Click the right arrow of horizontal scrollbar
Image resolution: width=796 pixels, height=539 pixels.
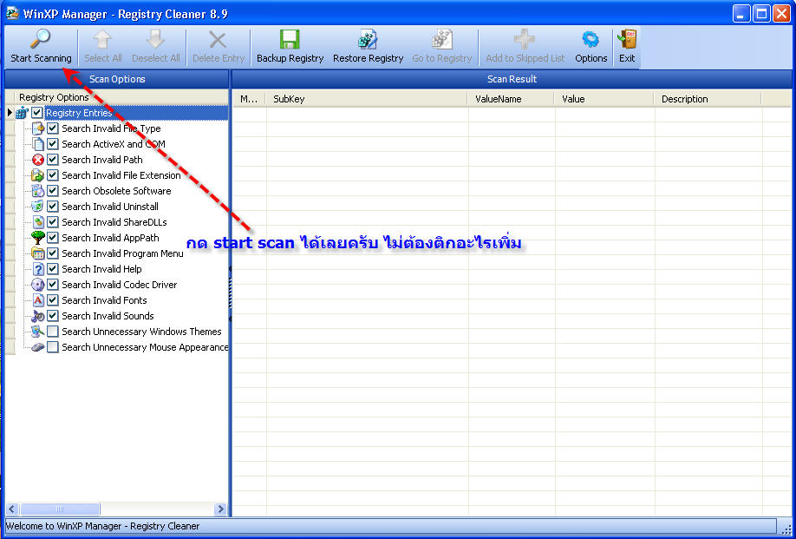pos(220,509)
